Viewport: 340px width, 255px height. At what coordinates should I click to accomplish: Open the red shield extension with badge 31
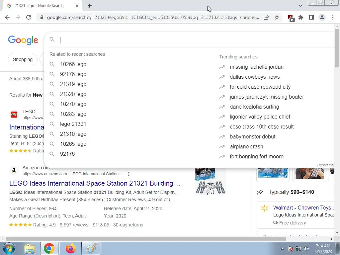pyautogui.click(x=291, y=18)
